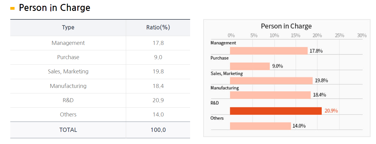Click the orange bullet beside Person in Charge
The width and height of the screenshot is (376, 144).
point(12,8)
